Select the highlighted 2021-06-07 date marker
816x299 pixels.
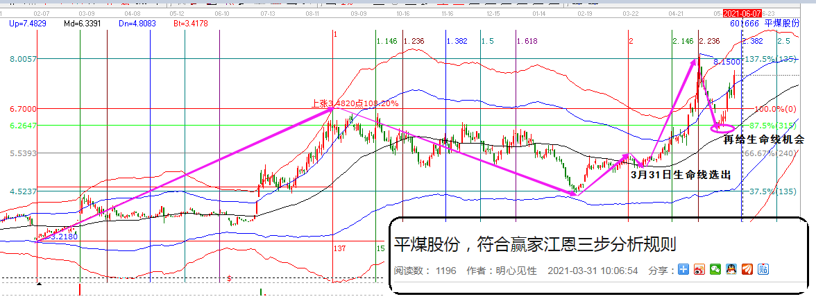tap(743, 13)
